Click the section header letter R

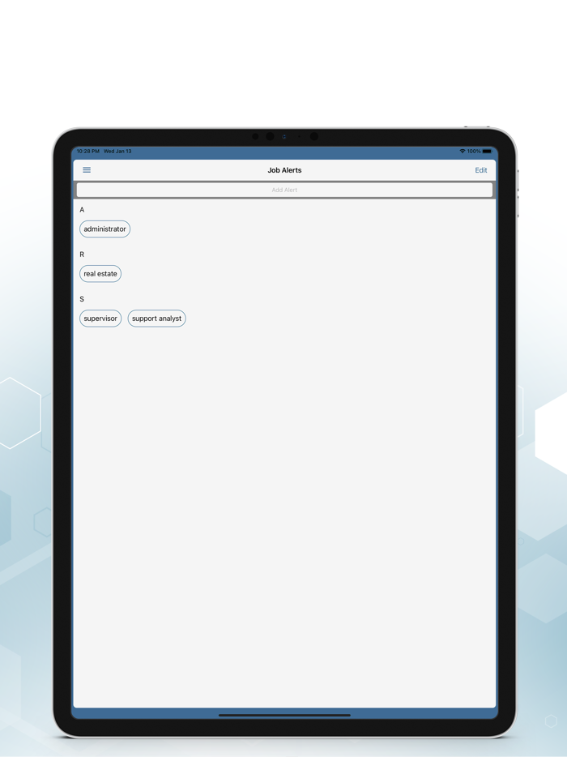coord(82,254)
